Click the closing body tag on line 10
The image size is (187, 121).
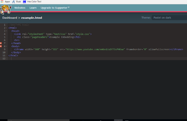pos(16,52)
